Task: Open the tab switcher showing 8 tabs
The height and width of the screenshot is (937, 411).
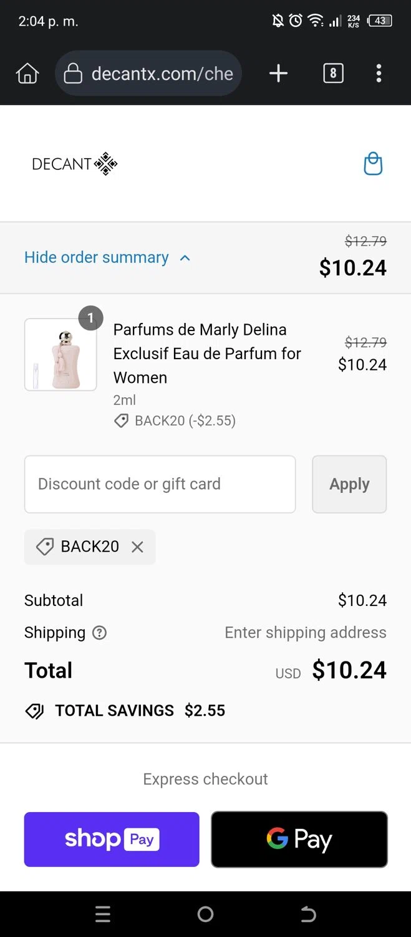Action: 333,74
